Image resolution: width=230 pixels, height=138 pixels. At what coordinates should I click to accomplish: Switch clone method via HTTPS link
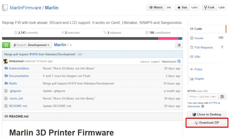tap(213, 103)
